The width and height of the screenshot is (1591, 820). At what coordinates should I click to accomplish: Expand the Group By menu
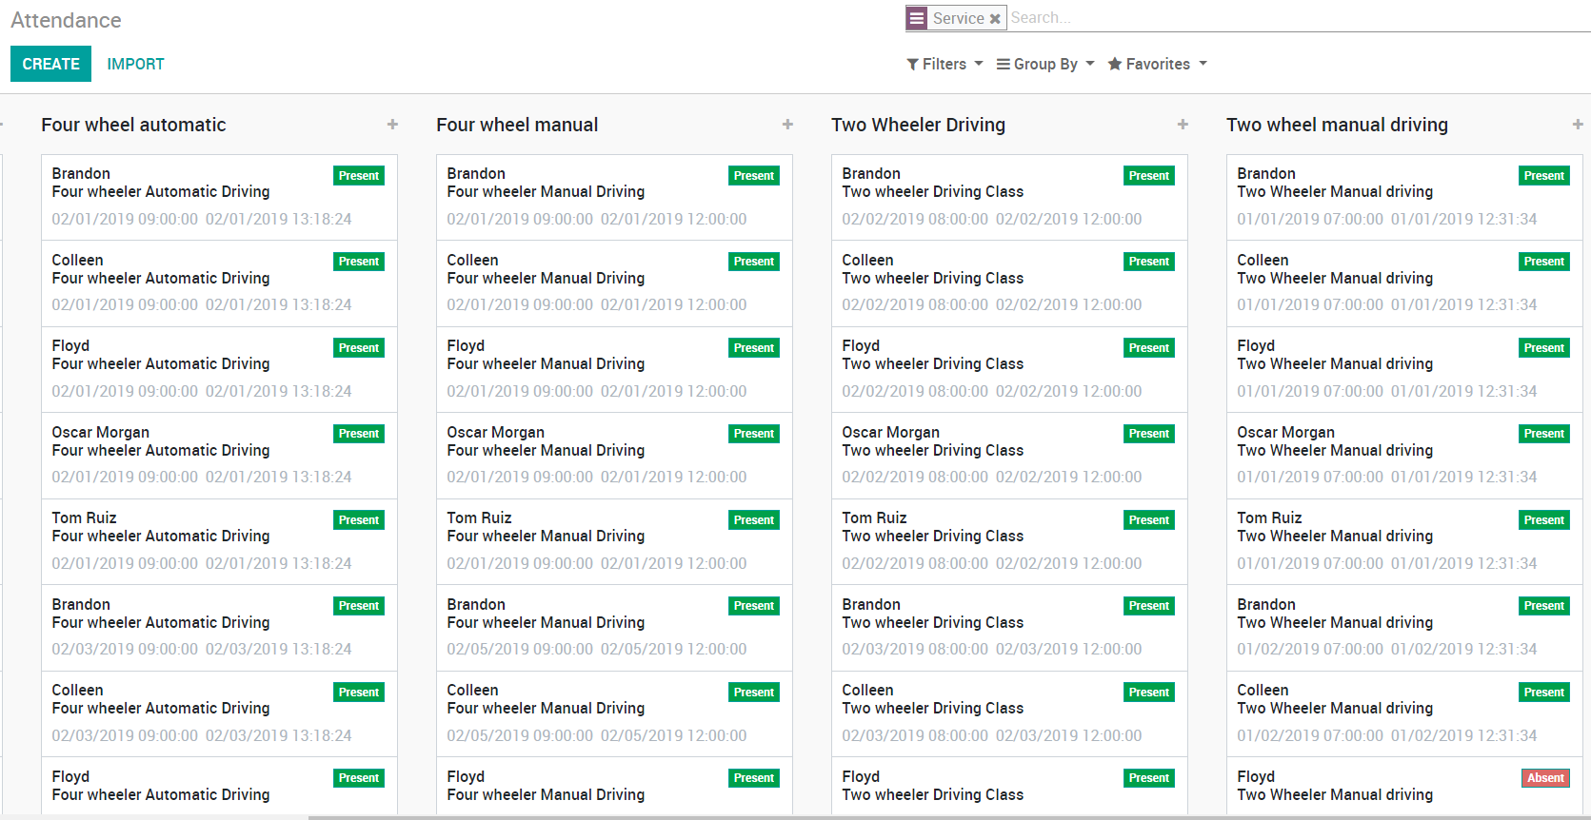tap(1044, 64)
